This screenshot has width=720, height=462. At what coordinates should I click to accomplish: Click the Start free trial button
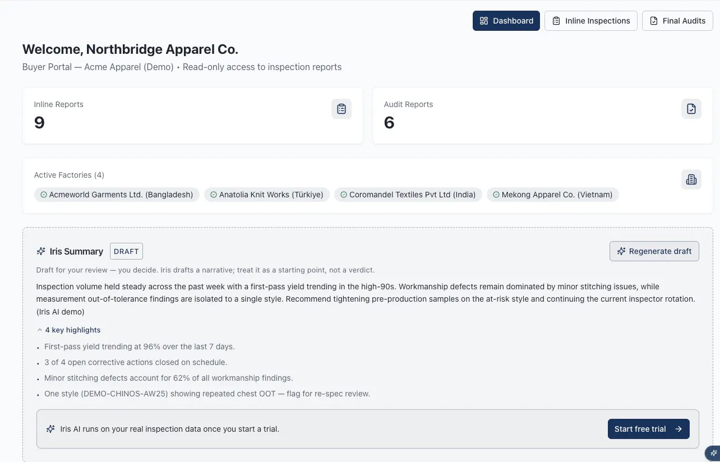click(x=649, y=429)
